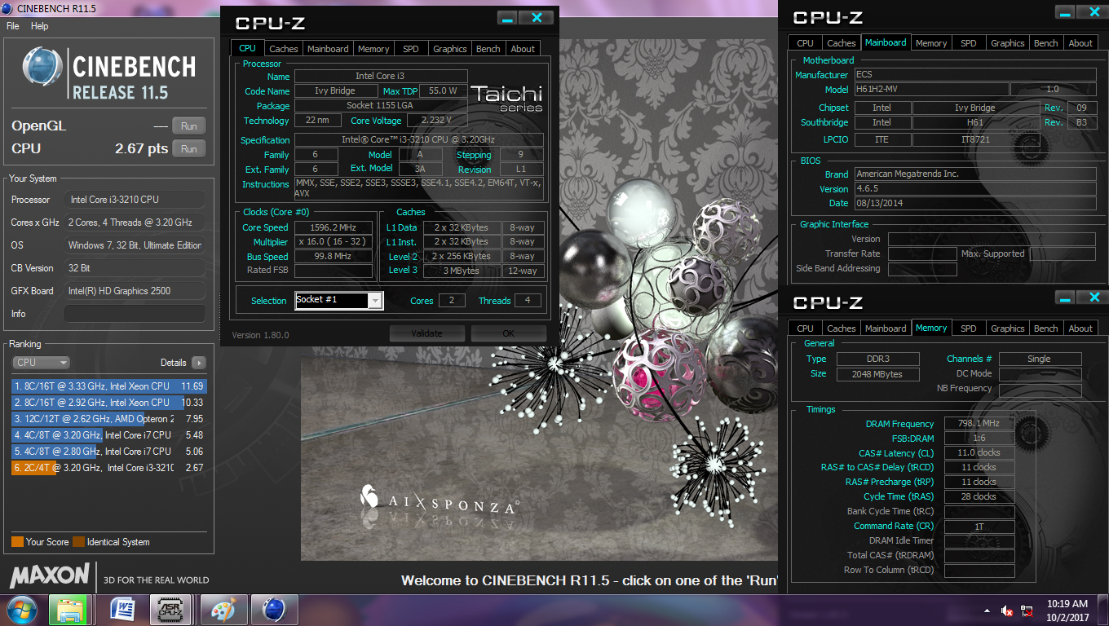Click the OK button in CPU-Z
The height and width of the screenshot is (626, 1109).
[509, 333]
